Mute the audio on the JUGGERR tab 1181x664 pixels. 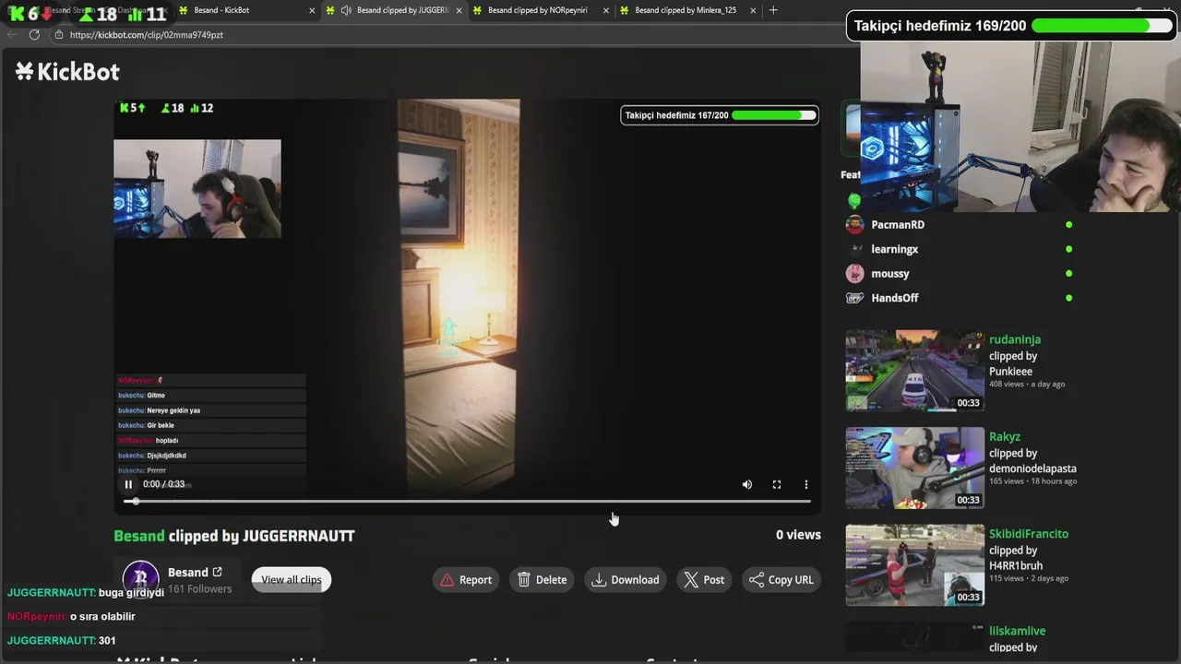tap(346, 10)
